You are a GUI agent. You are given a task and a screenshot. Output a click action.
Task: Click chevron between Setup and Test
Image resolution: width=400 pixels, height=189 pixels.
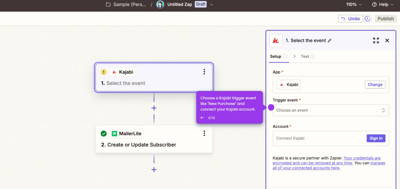click(x=294, y=56)
